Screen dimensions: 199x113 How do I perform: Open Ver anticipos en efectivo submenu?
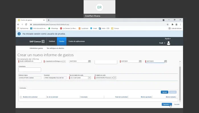(x=55, y=48)
